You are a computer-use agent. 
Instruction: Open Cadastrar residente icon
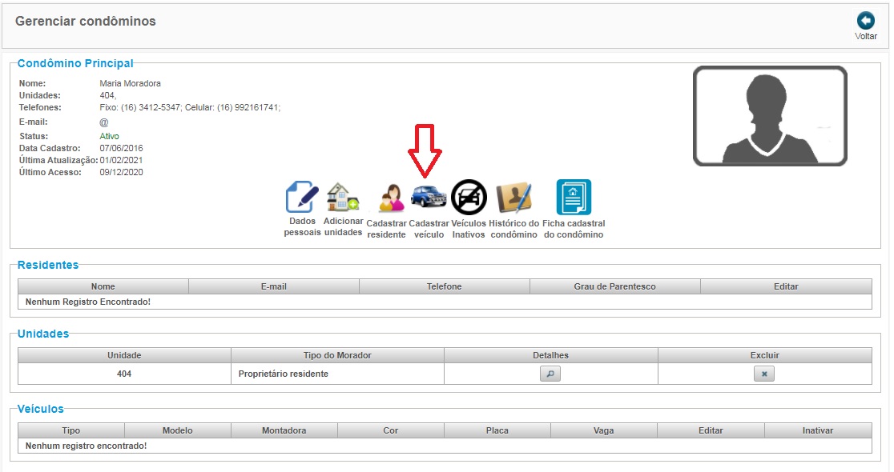click(x=391, y=198)
